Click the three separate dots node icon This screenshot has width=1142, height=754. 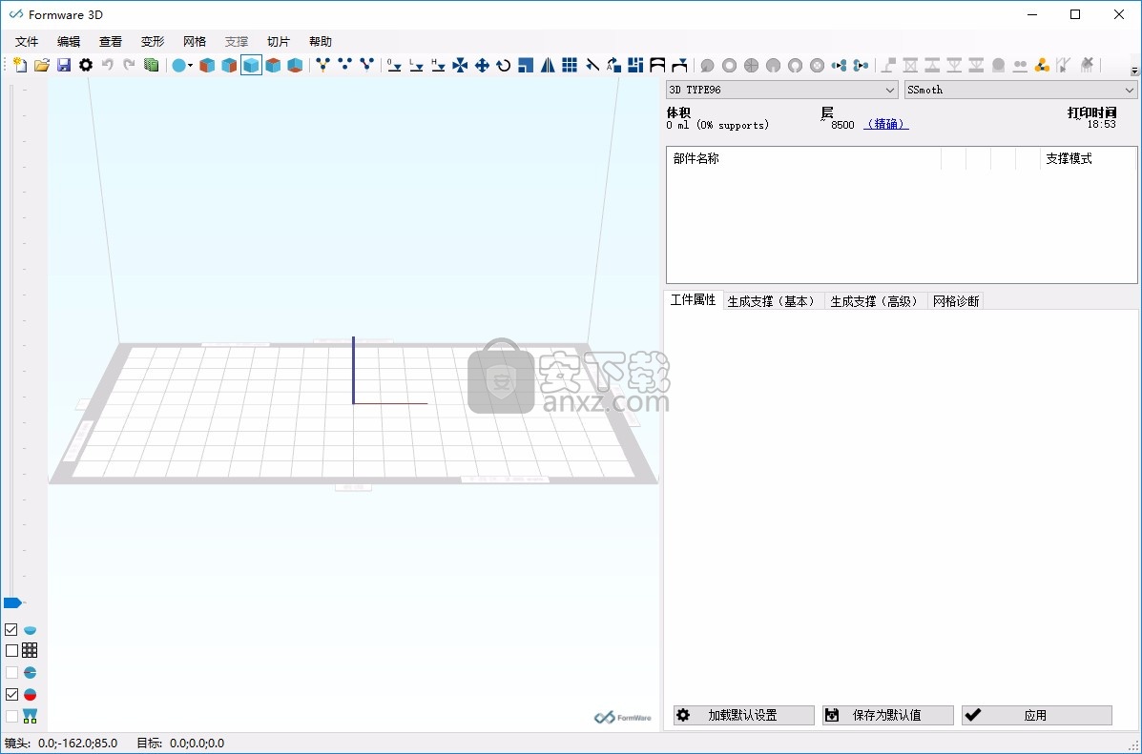(x=344, y=65)
